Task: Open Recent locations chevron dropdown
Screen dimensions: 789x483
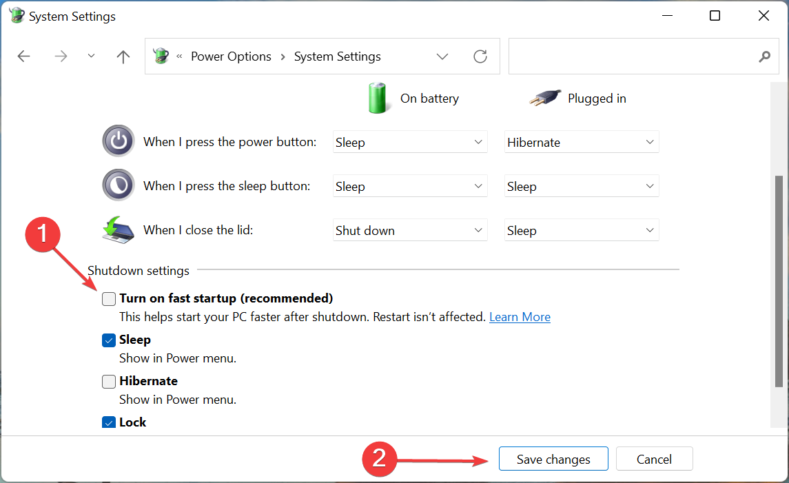Action: point(91,56)
